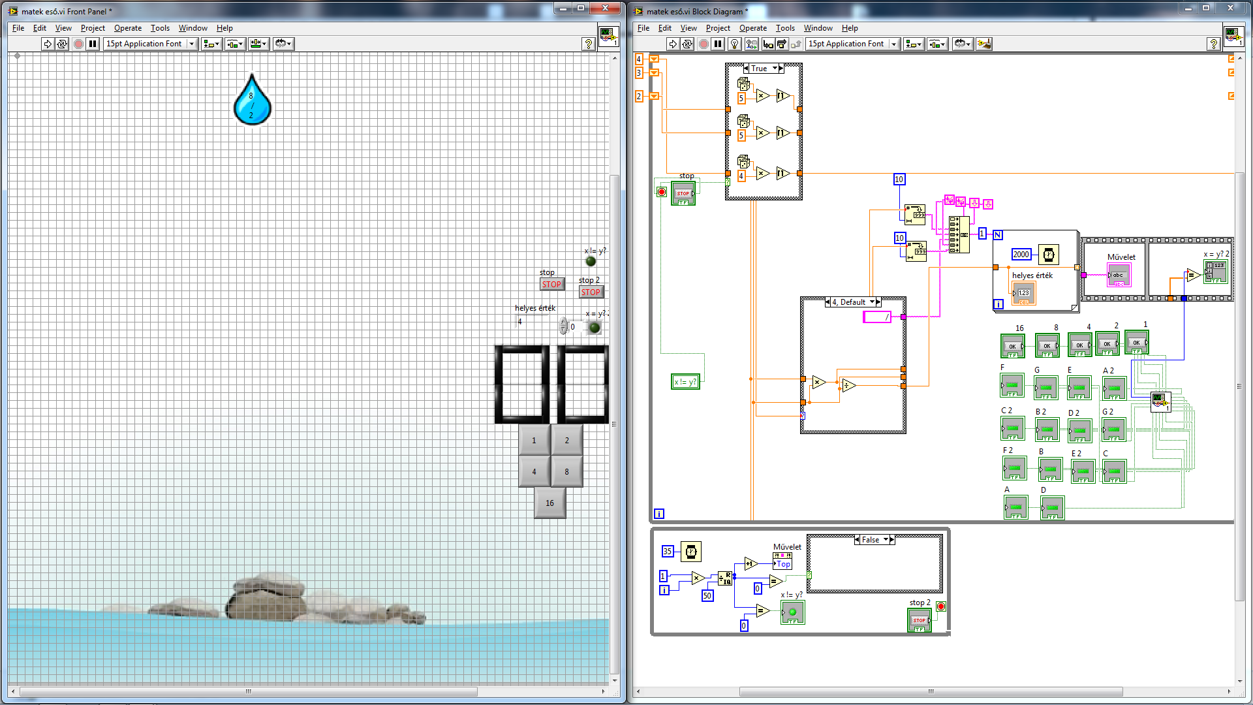Image resolution: width=1253 pixels, height=705 pixels.
Task: Open the True case selector dropdown arrow
Action: (775, 68)
